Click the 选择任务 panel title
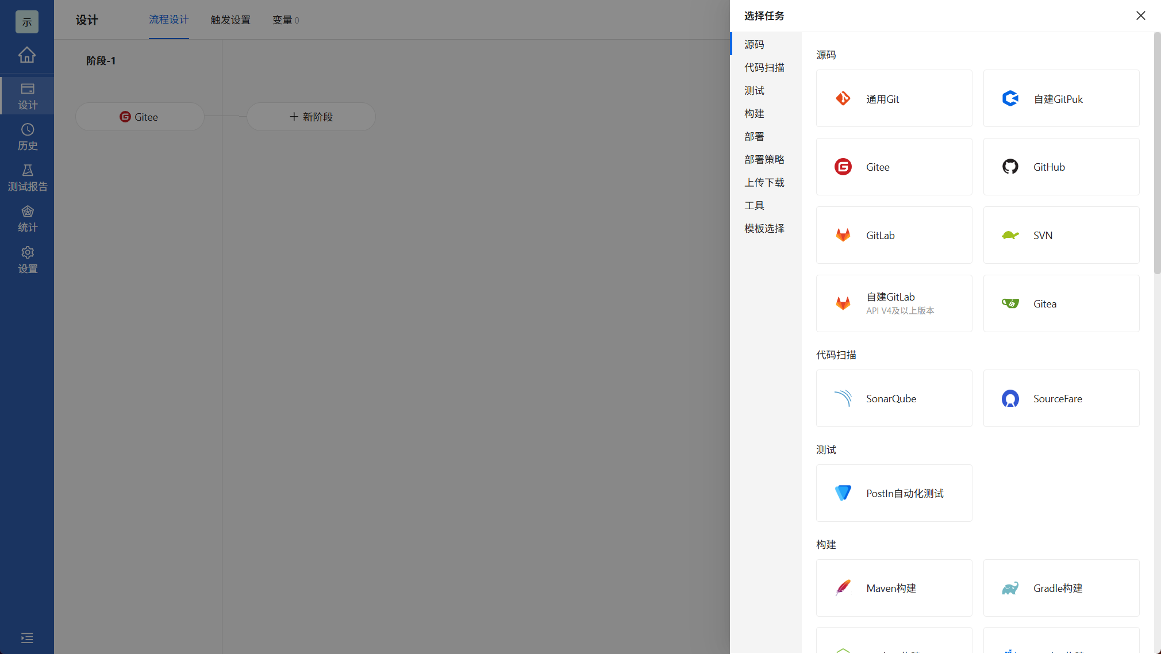Screen dimensions: 1161x654 tap(764, 16)
